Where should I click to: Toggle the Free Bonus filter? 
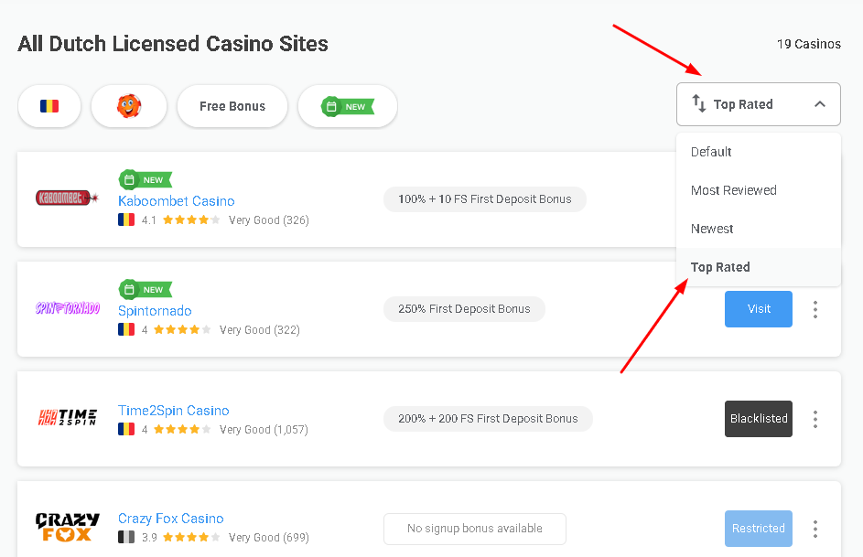coord(232,105)
